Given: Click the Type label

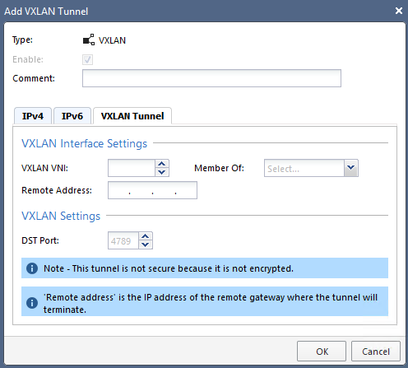Looking at the screenshot, I should (x=22, y=40).
